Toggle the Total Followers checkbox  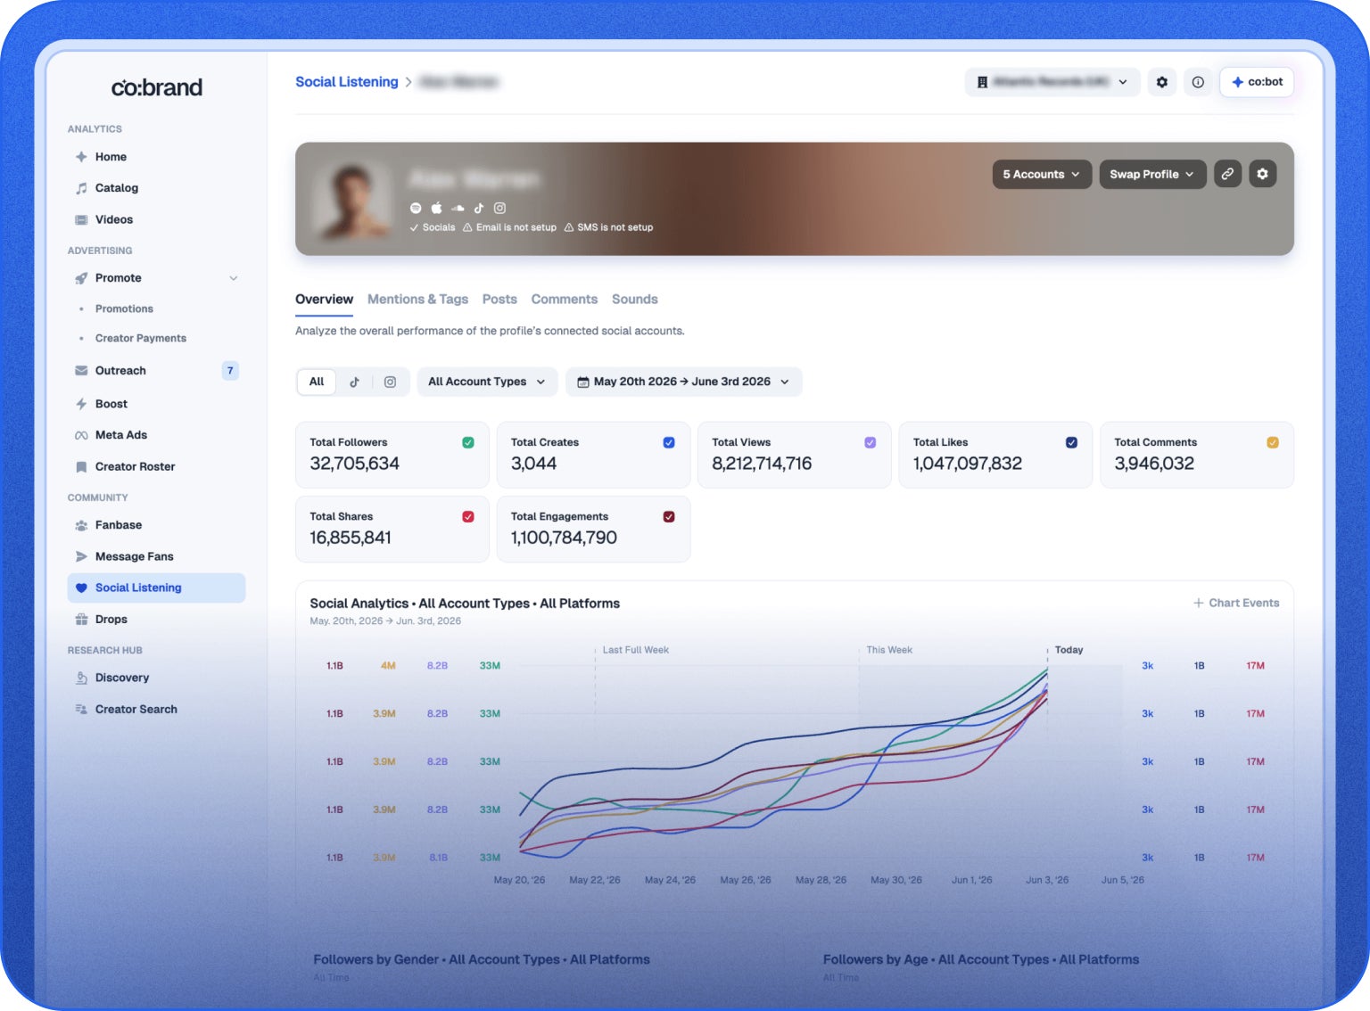pyautogui.click(x=468, y=442)
